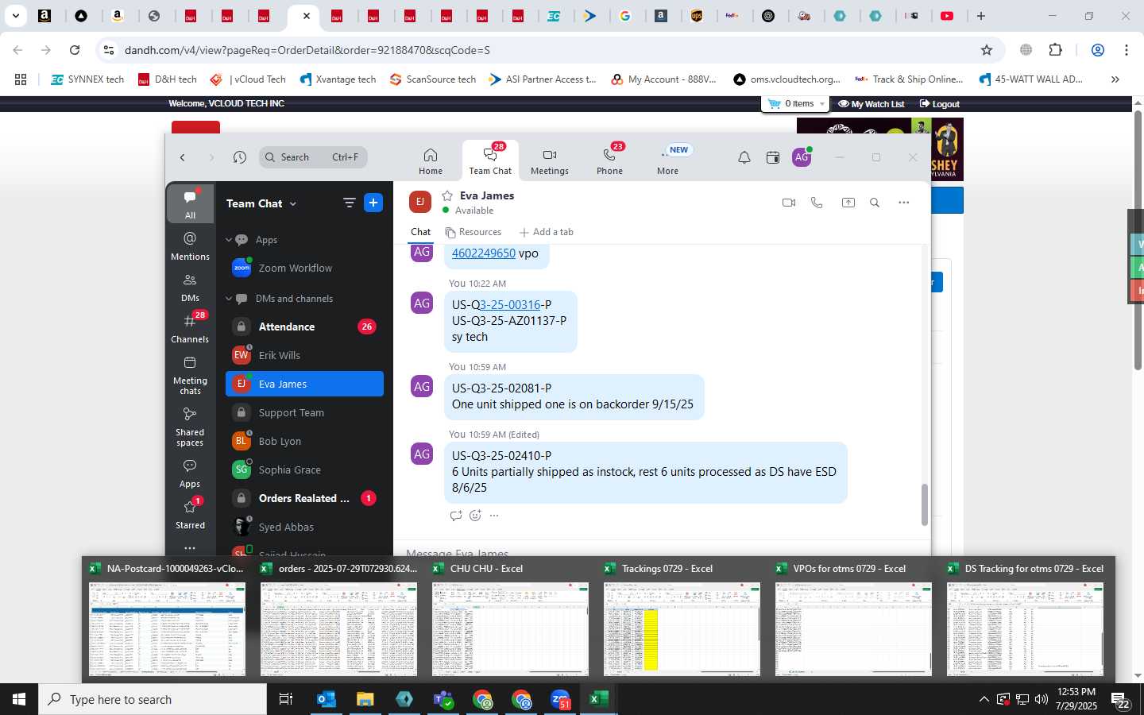Open Zoom history clock icon
Viewport: 1144px width, 715px height.
pos(240,157)
